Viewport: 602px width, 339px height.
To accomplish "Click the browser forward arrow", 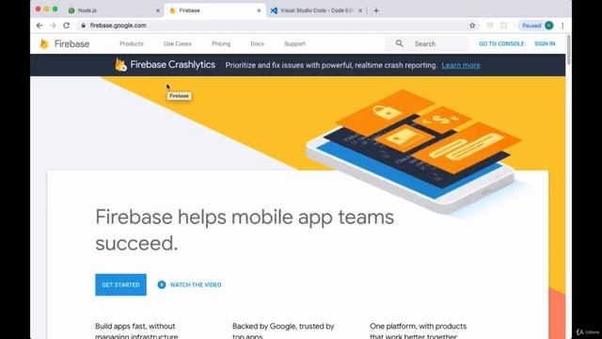I will (53, 25).
